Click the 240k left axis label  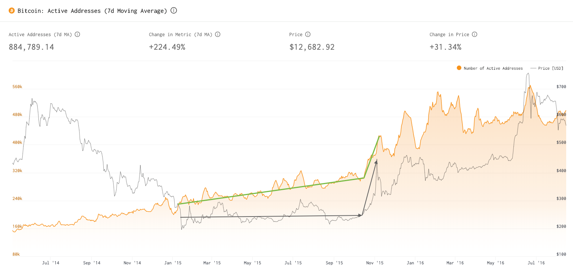point(17,198)
